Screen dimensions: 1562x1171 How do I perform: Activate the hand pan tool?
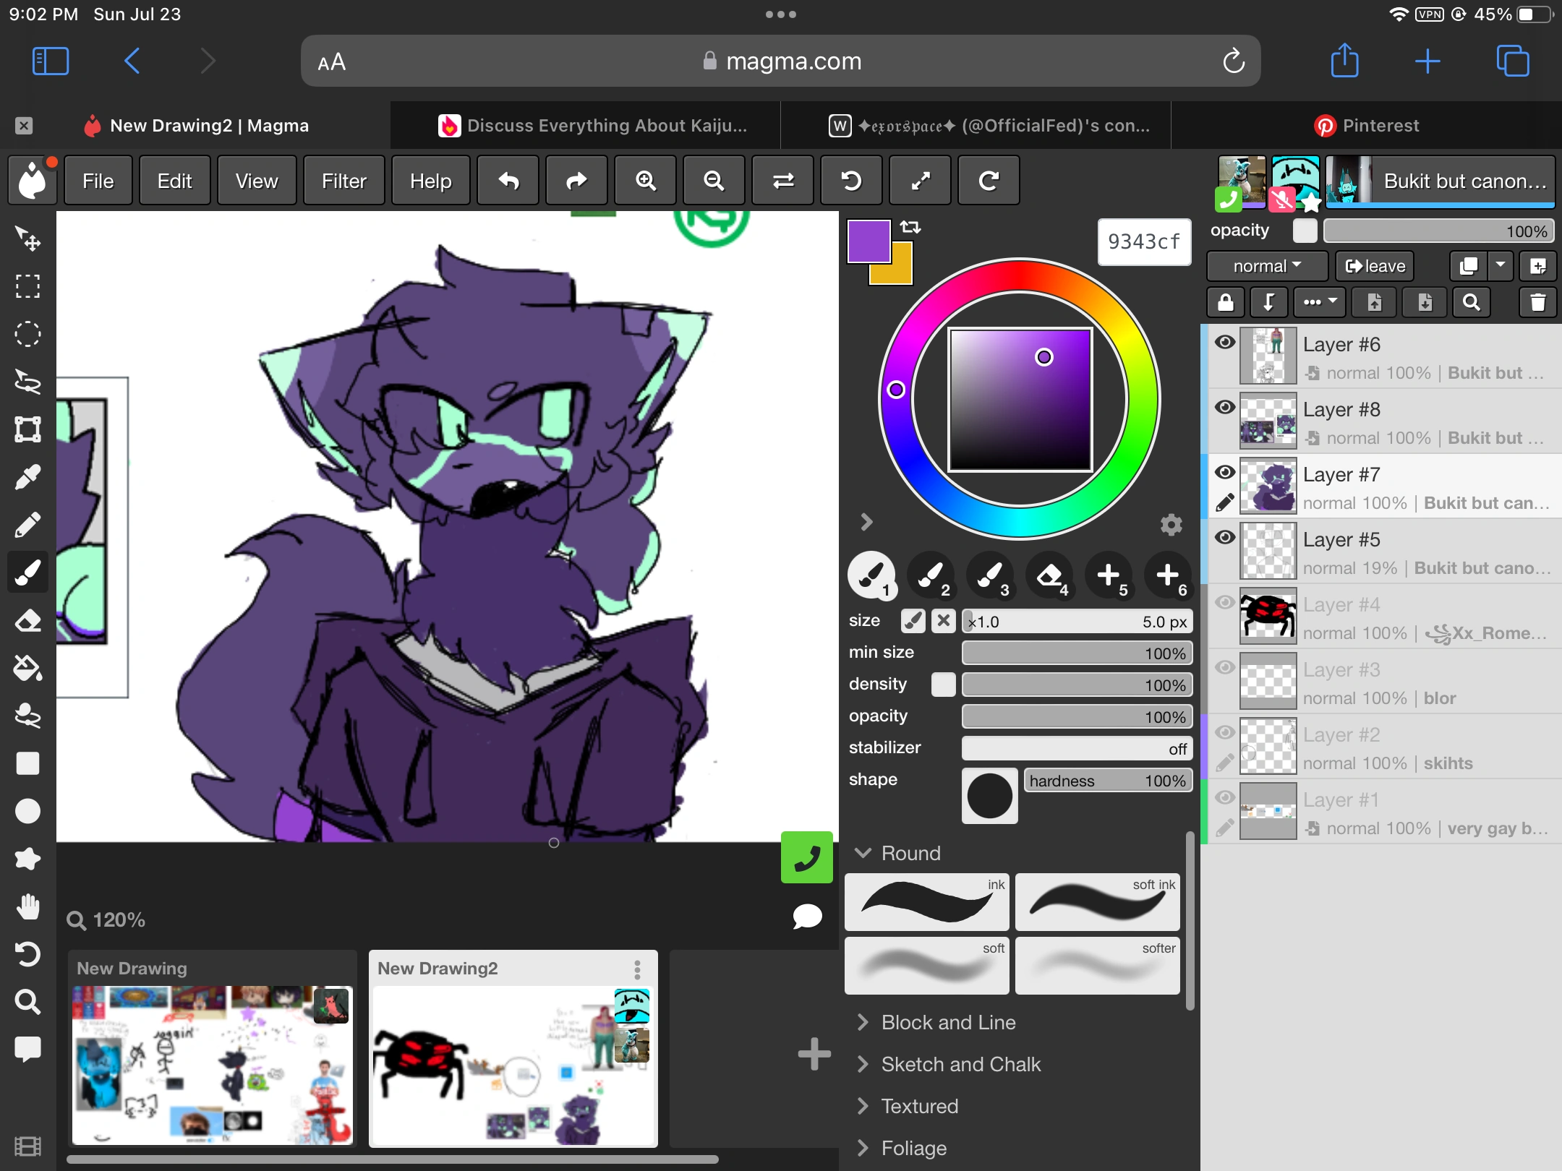pos(29,908)
